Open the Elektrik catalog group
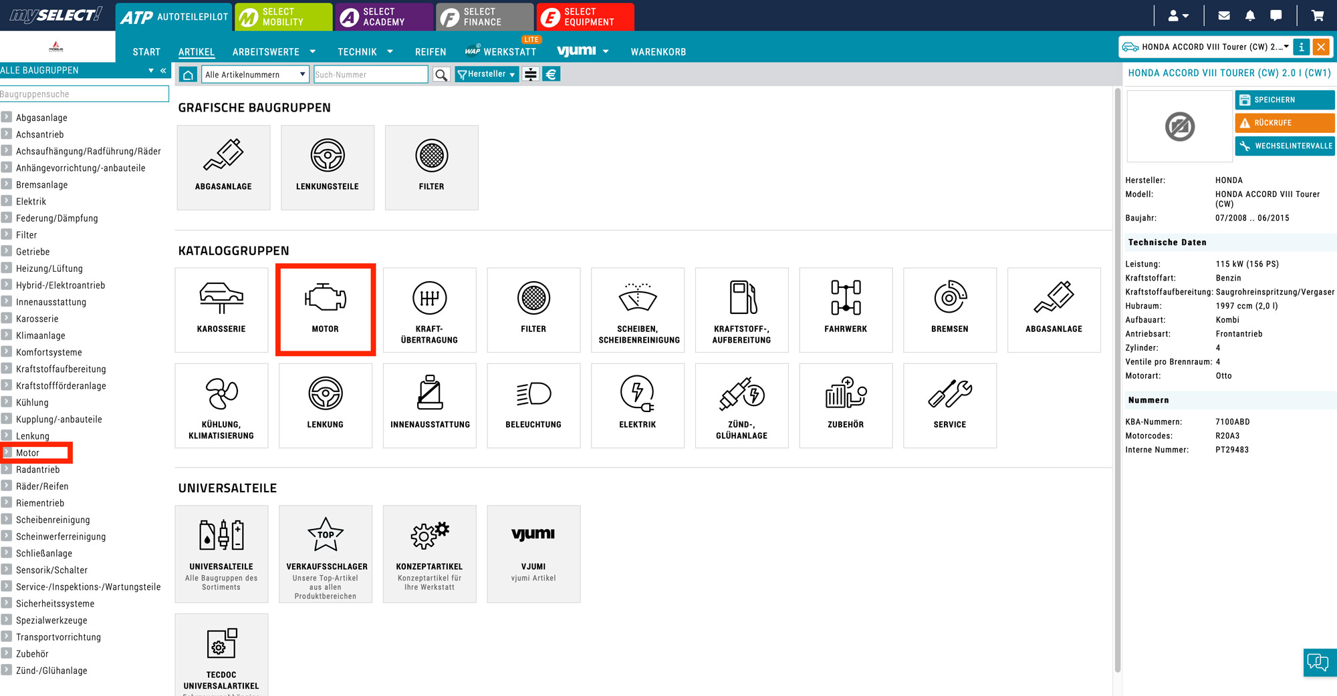 pos(638,405)
